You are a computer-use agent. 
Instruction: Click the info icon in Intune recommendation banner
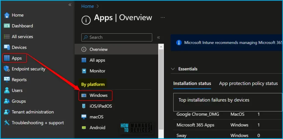[x=179, y=43]
